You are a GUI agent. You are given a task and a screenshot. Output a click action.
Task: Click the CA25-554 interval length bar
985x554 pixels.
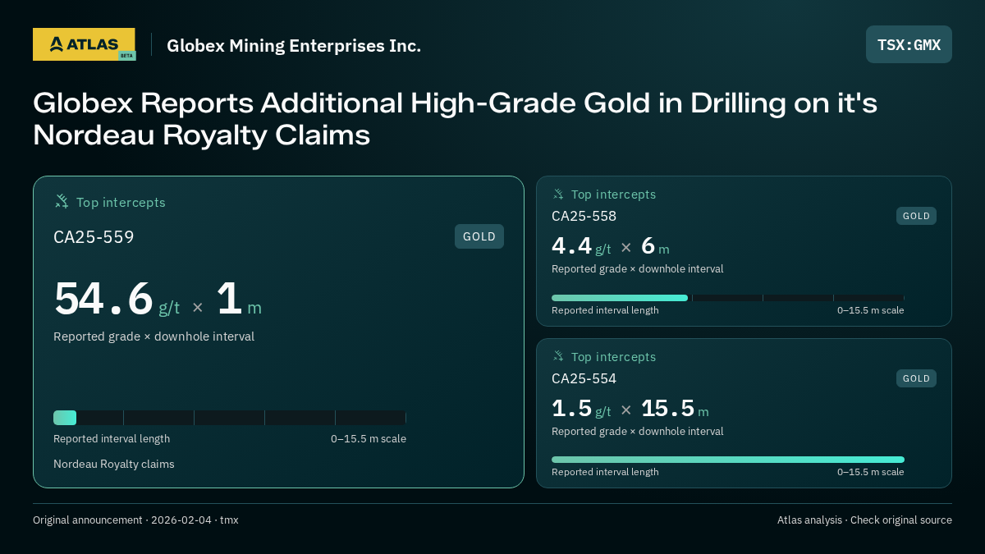pos(728,460)
